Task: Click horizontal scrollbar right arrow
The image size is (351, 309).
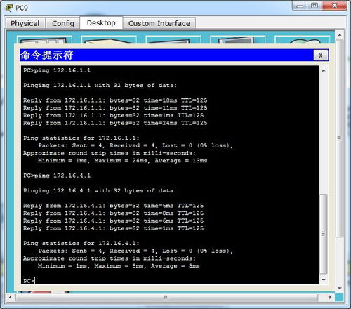Action: click(x=330, y=297)
